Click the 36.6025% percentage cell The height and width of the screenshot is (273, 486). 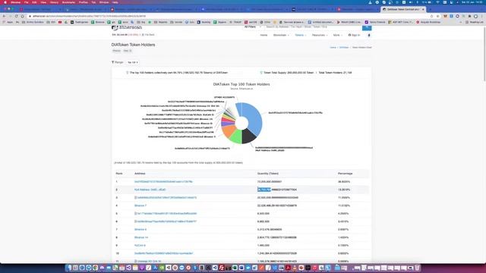click(x=344, y=182)
